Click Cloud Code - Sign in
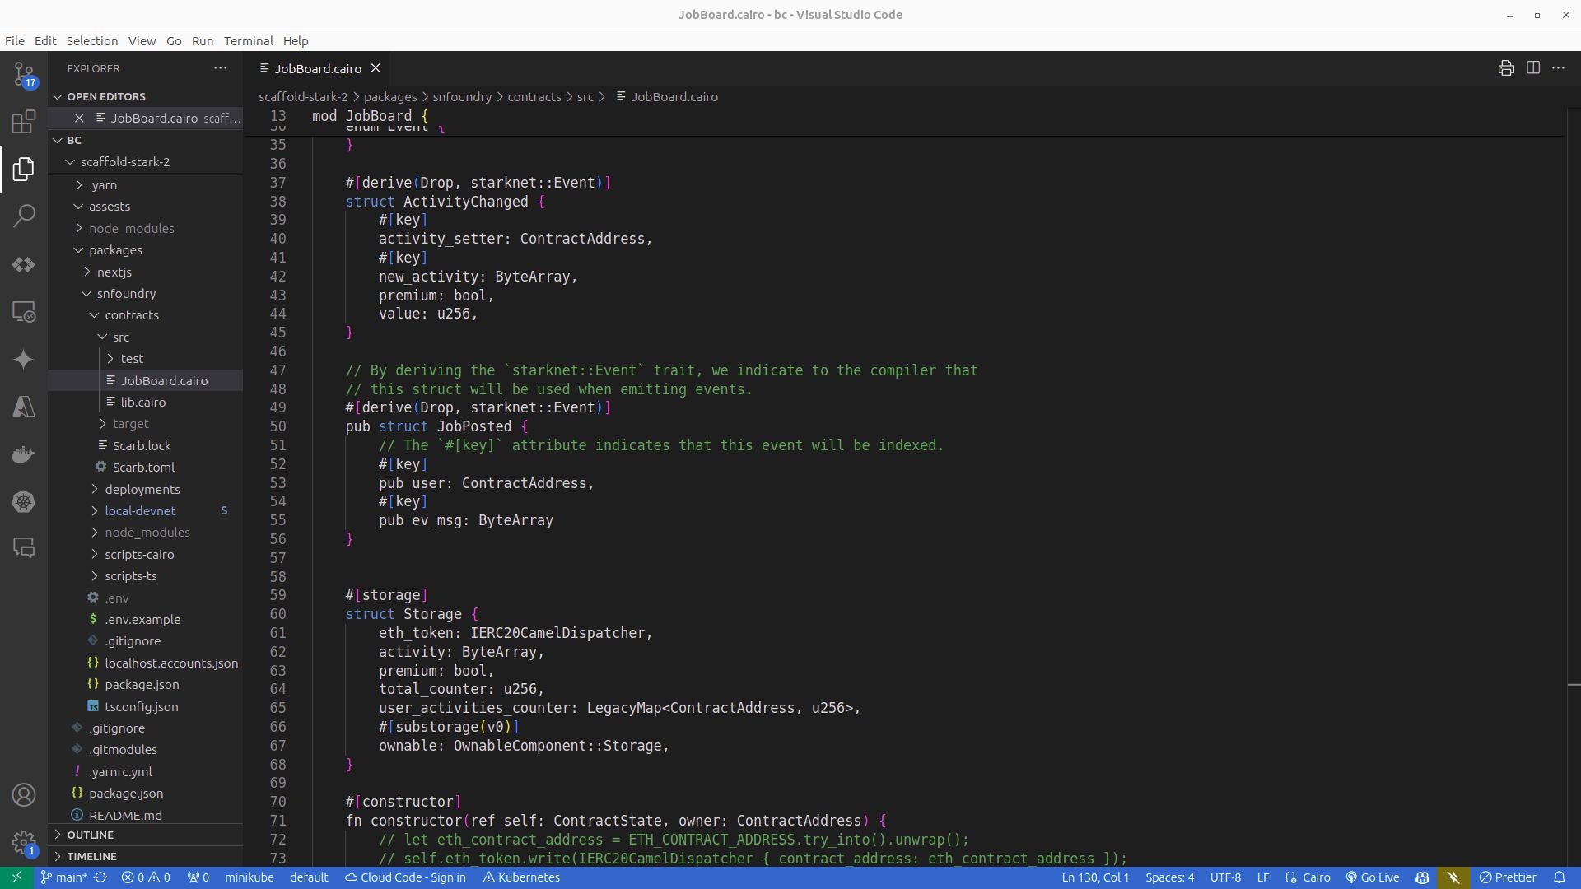The width and height of the screenshot is (1581, 889). (405, 877)
